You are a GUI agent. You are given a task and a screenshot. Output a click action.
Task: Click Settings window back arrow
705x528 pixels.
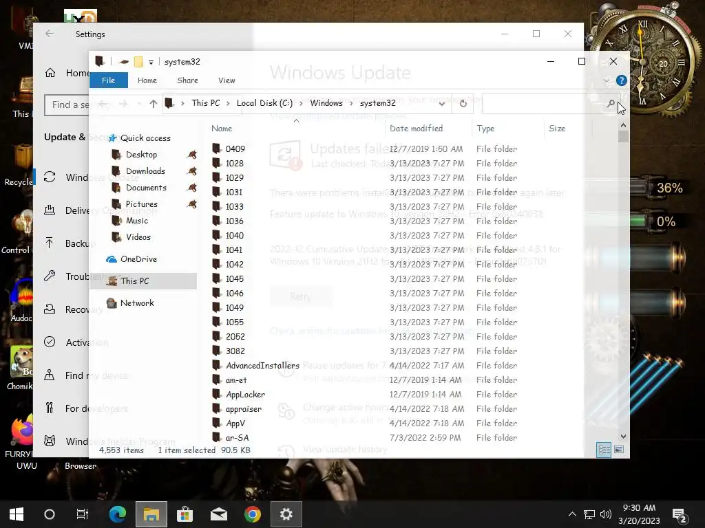[50, 34]
